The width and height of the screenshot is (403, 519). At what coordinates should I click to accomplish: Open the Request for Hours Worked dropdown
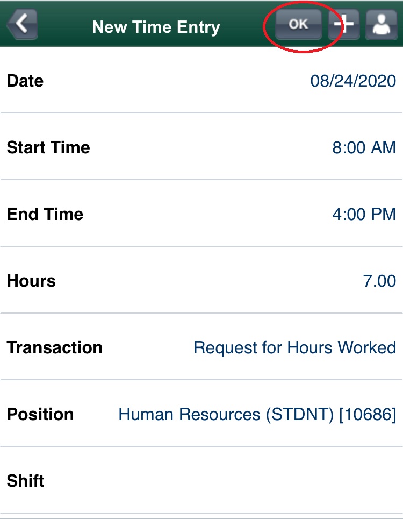[294, 348]
